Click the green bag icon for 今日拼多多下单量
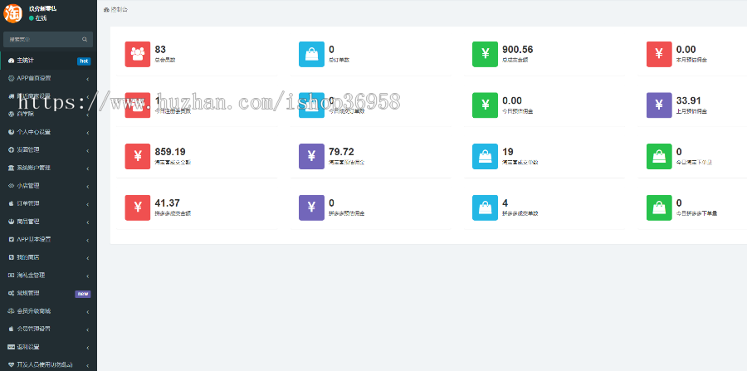Screen dimensions: 747x371 [x=659, y=207]
